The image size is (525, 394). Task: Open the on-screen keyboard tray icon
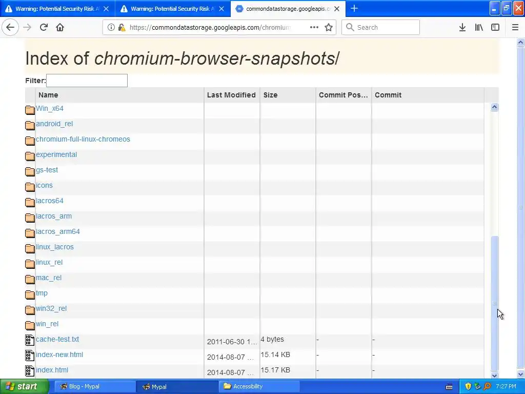tap(449, 387)
